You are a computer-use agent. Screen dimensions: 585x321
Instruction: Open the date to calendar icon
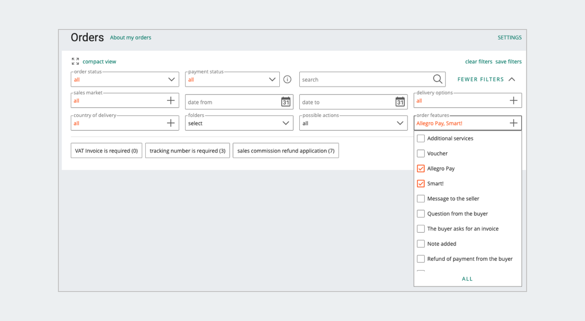tap(400, 102)
